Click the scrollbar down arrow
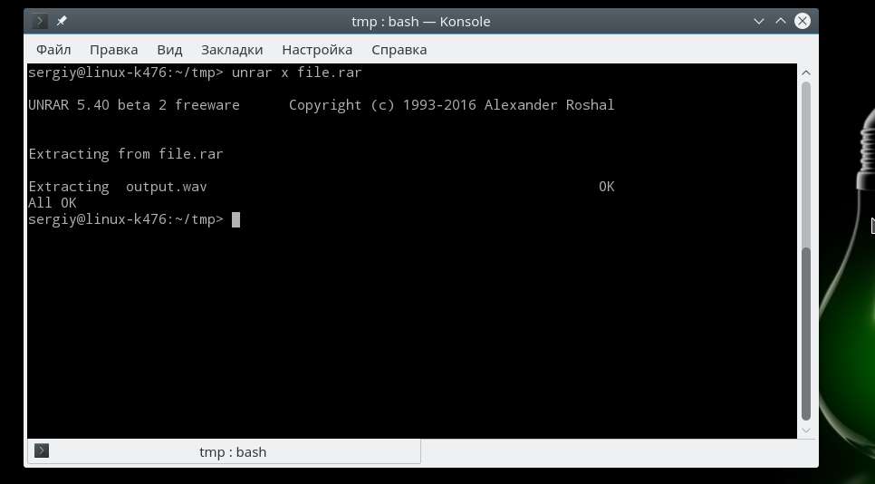 pyautogui.click(x=806, y=431)
